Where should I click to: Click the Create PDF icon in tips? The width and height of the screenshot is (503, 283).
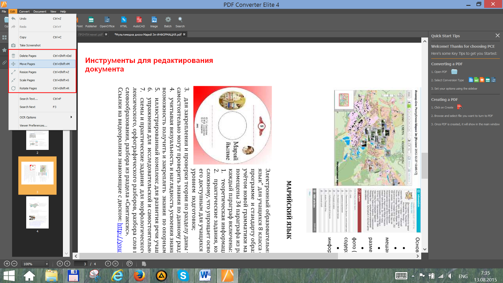click(x=459, y=107)
